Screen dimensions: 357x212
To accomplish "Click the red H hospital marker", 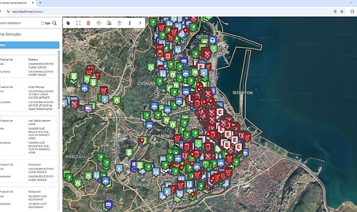I will [168, 56].
